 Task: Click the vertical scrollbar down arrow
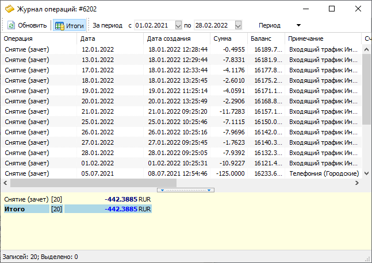click(x=366, y=173)
